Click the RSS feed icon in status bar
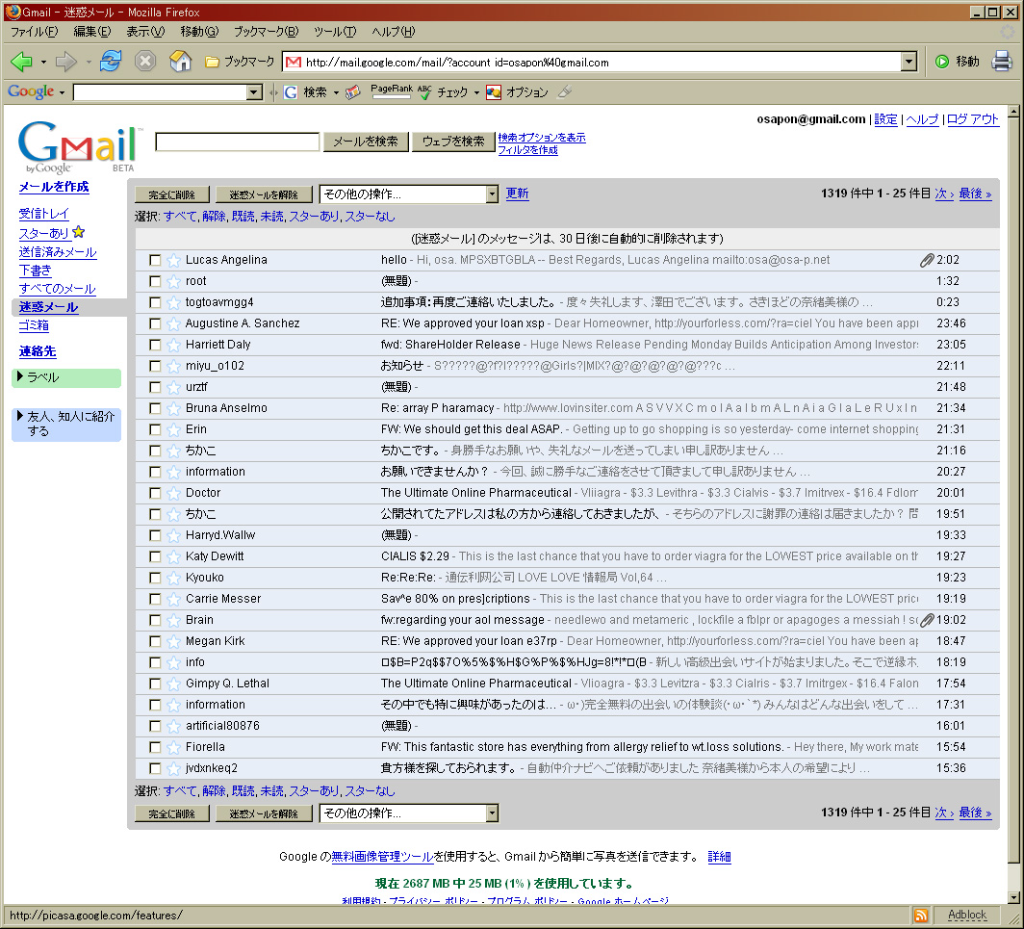Screen dimensions: 1024x929 [921, 916]
